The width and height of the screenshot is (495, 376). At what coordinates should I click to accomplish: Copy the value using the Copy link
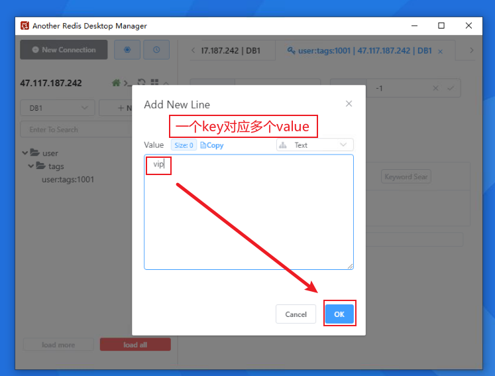212,145
